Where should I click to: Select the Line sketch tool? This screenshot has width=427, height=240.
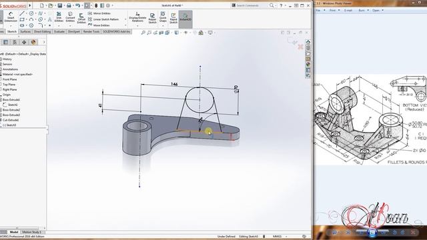click(x=22, y=13)
